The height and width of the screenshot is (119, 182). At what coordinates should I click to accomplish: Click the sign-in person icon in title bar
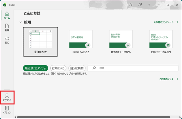131,5
